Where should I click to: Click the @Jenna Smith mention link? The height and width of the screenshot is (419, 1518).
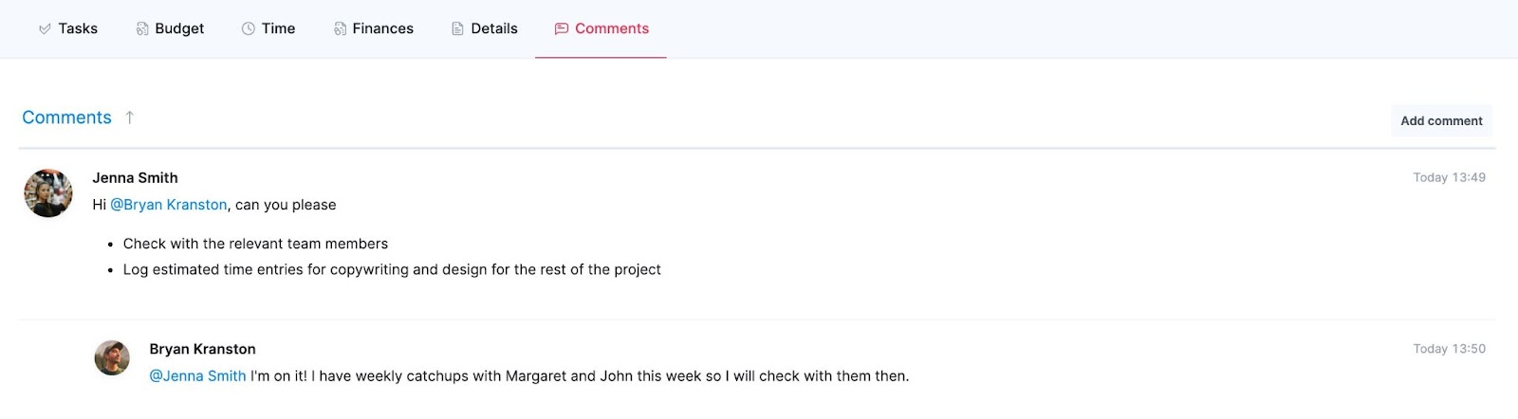point(197,376)
